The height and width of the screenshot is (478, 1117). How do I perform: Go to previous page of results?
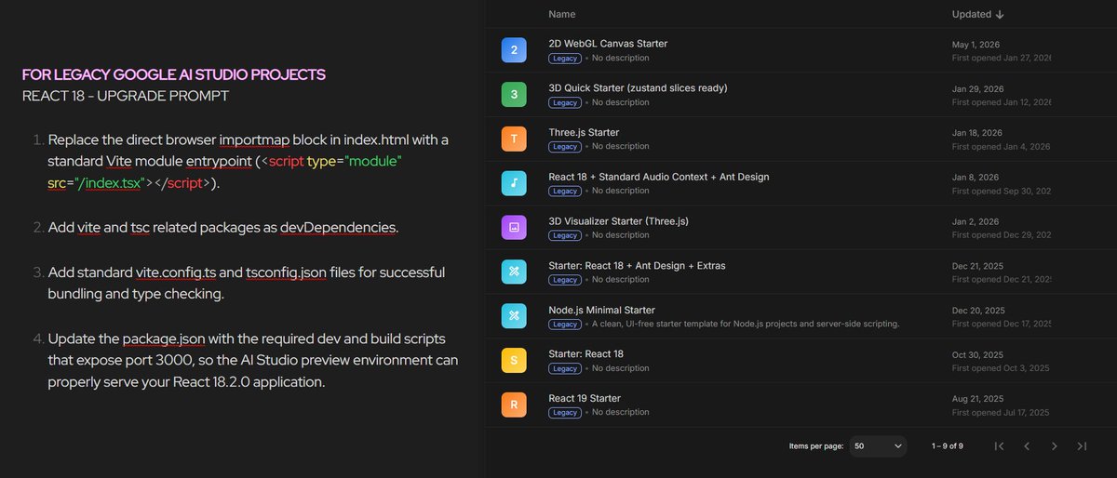point(1027,446)
